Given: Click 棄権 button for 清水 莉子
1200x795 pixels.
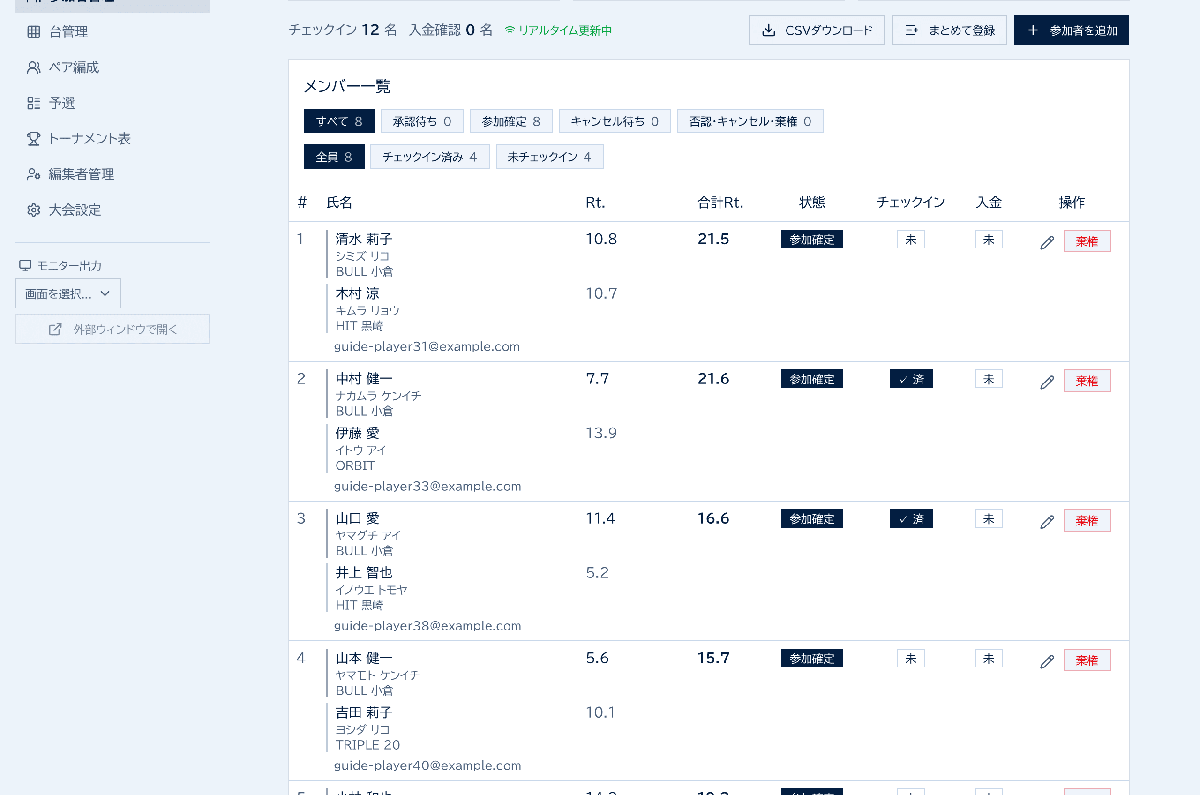Looking at the screenshot, I should (1087, 241).
